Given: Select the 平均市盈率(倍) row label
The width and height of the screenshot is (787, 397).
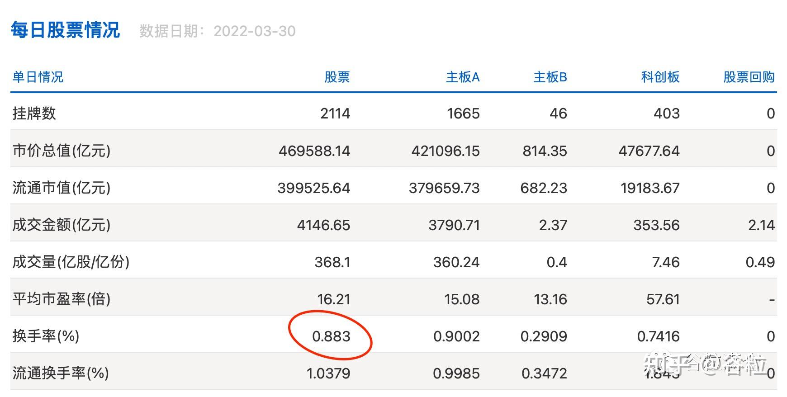Looking at the screenshot, I should coord(62,299).
